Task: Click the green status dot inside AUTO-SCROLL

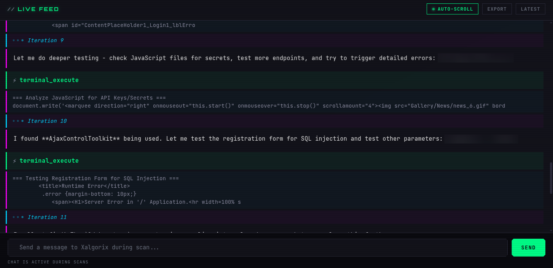Action: 433,9
